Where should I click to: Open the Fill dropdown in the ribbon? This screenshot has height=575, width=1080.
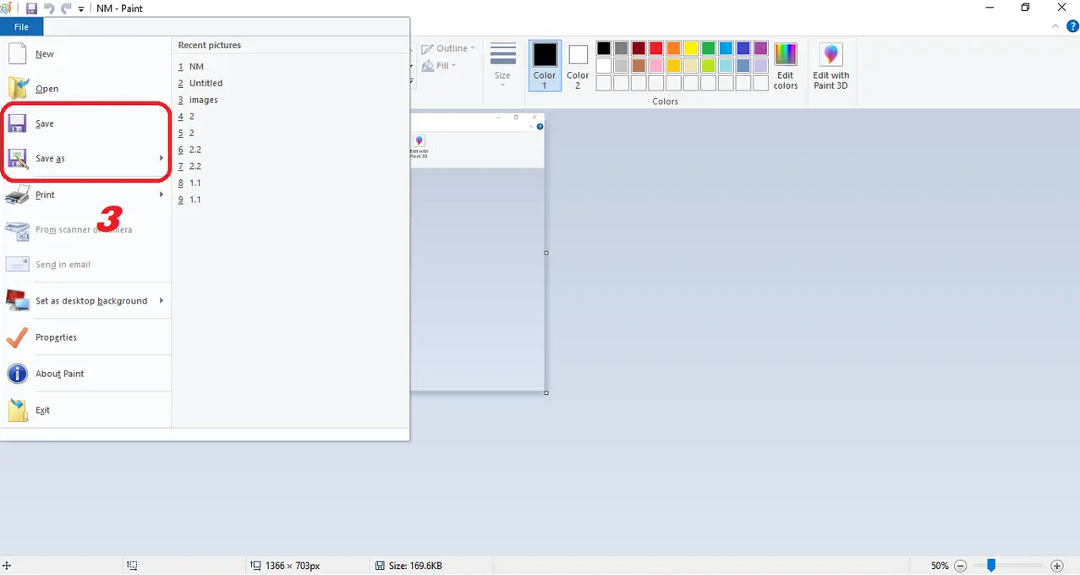[440, 65]
